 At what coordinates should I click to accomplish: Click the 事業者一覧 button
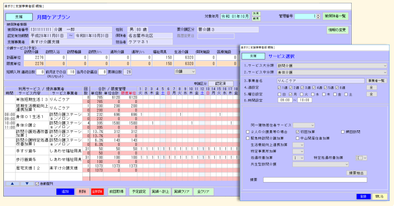pos(376,81)
